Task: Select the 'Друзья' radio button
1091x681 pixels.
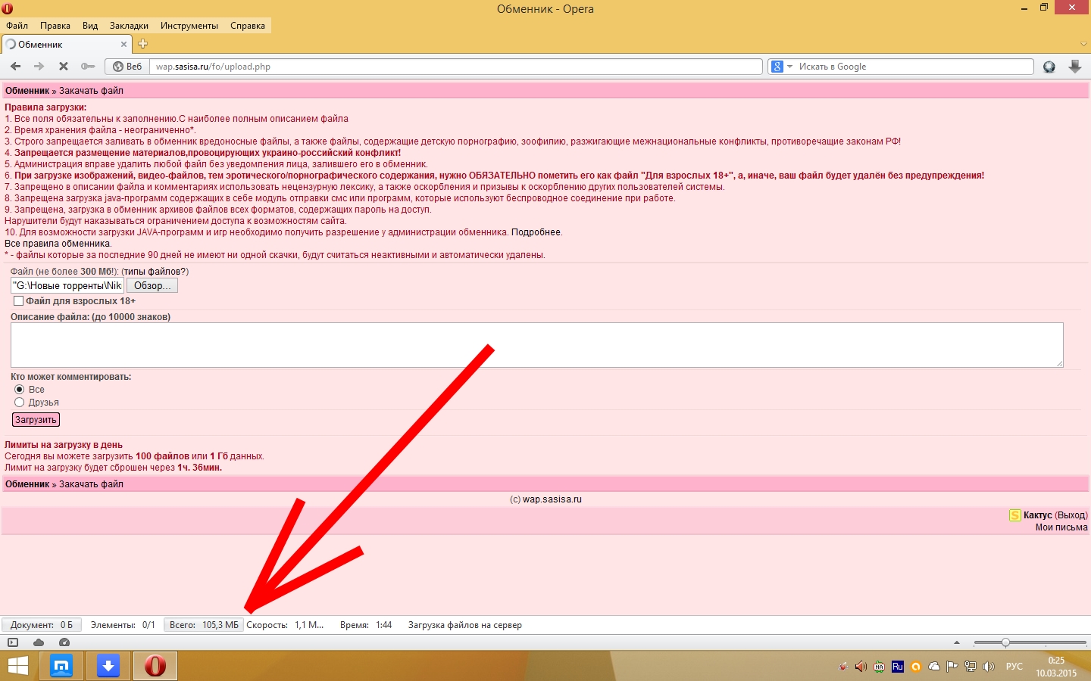Action: (20, 403)
